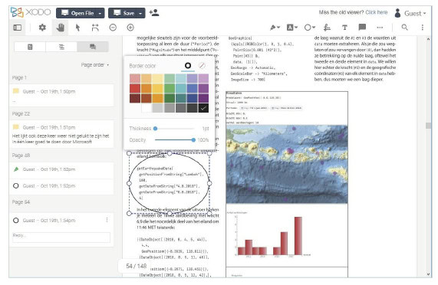The height and width of the screenshot is (285, 438).
Task: Click the ellipse's right-middle resize handle
Action: [209, 183]
